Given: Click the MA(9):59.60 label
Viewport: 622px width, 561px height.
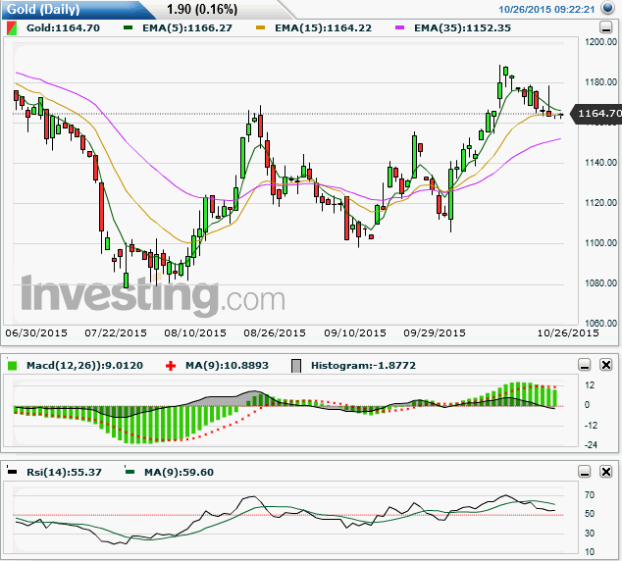Looking at the screenshot, I should coord(179,472).
